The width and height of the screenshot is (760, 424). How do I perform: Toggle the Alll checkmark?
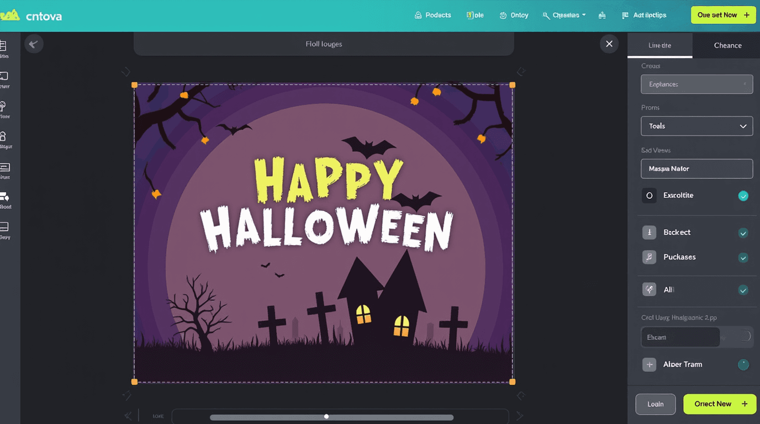click(x=743, y=290)
